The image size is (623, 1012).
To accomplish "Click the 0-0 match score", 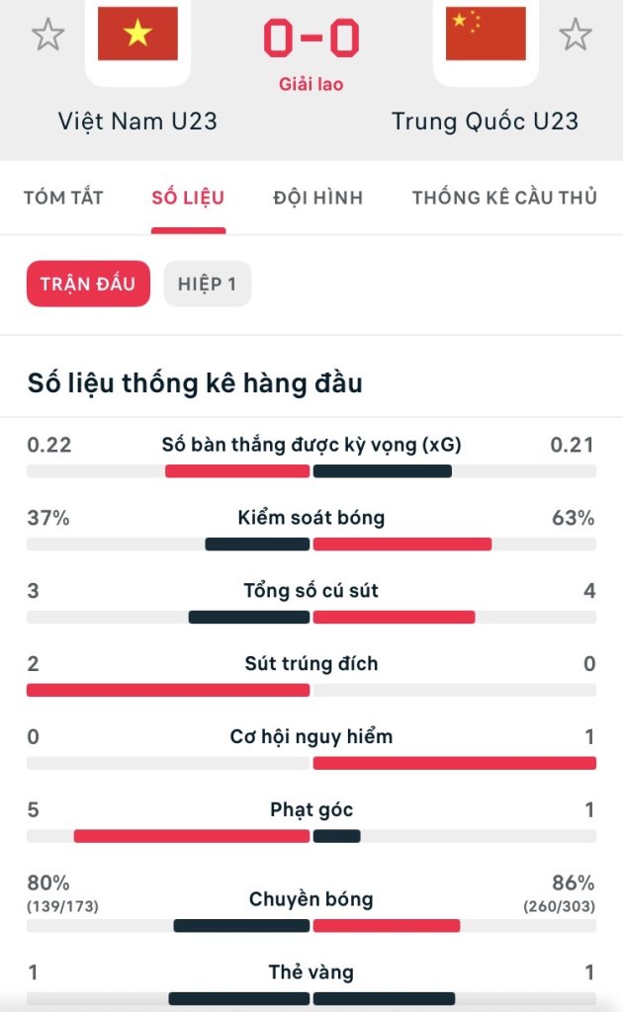I will click(x=311, y=39).
